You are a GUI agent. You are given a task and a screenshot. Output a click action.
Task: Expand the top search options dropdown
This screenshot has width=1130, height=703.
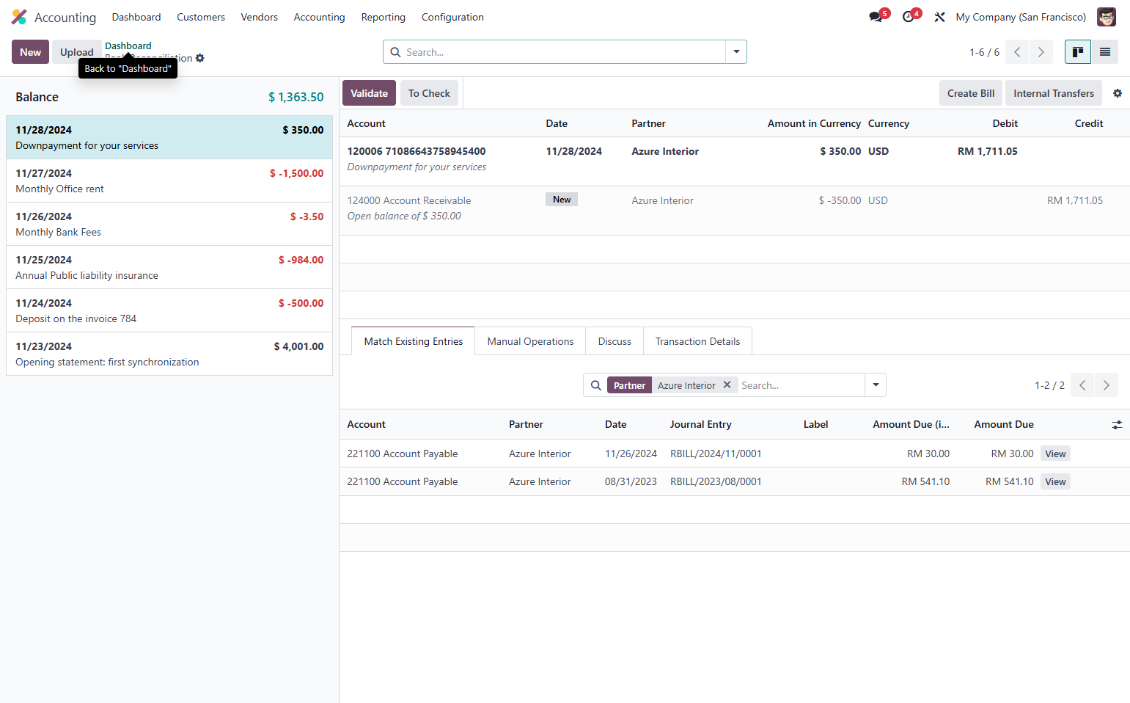point(736,52)
